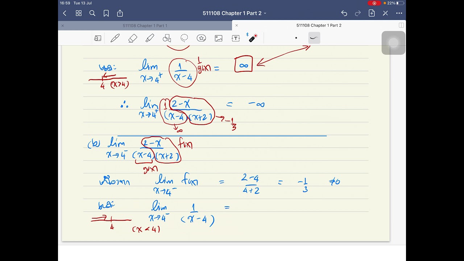Image resolution: width=464 pixels, height=261 pixels.
Task: Switch to the 511108 Chapter 1 Part 1 tab
Action: [145, 26]
